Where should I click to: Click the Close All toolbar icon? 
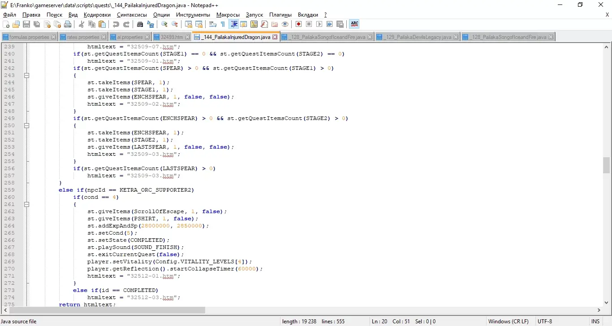(57, 24)
